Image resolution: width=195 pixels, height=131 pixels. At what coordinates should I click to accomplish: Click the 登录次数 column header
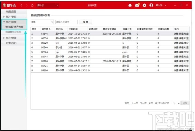93,29
